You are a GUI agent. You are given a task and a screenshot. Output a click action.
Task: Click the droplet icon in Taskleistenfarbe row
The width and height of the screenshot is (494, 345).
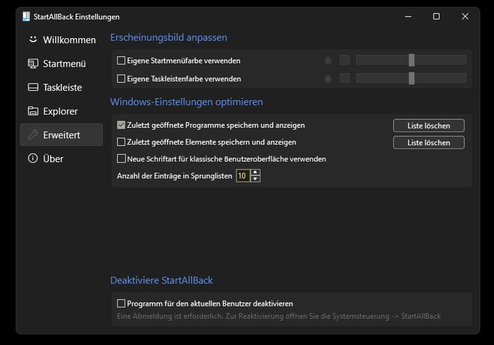point(328,78)
